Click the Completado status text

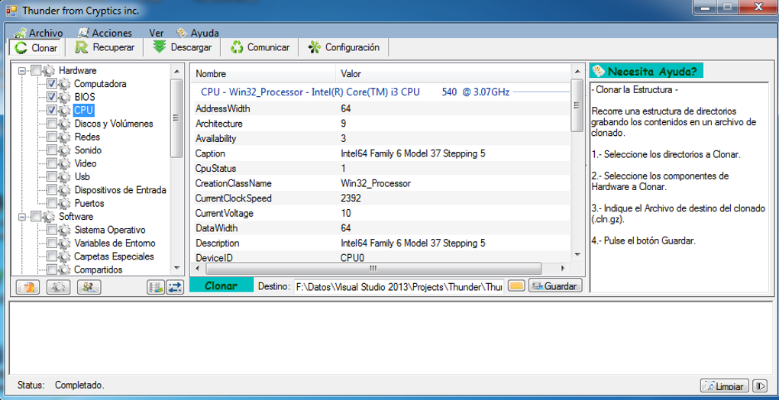pos(79,385)
